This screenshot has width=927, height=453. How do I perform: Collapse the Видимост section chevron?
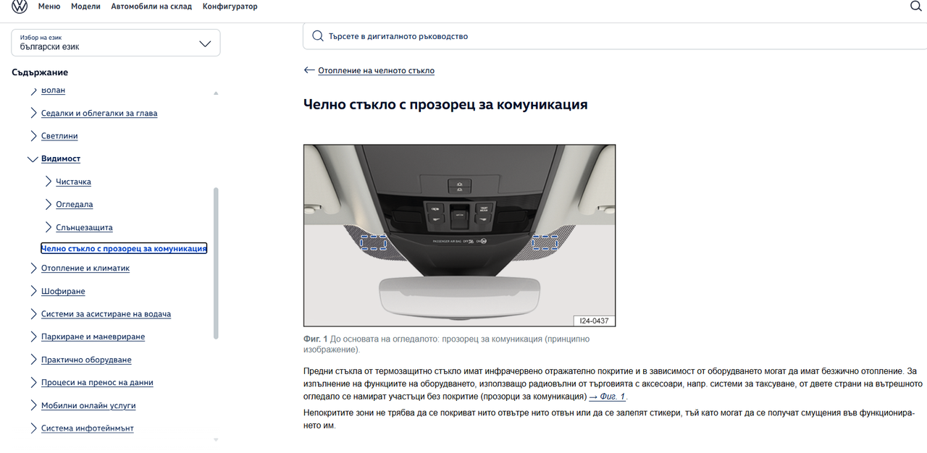click(32, 158)
